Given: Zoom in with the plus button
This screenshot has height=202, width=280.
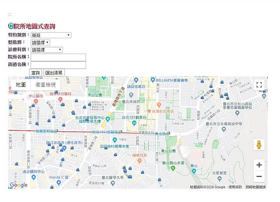Looking at the screenshot, I should coord(259,165).
